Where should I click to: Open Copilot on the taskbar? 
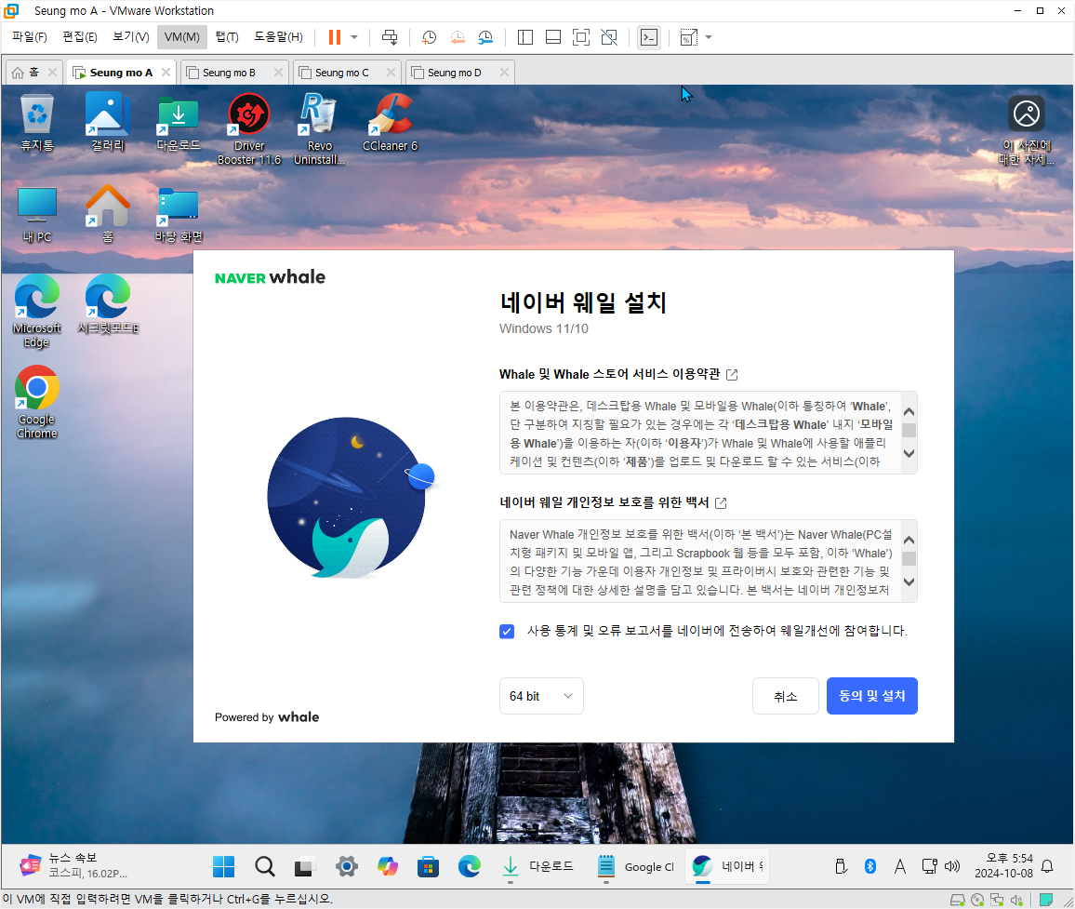[388, 866]
